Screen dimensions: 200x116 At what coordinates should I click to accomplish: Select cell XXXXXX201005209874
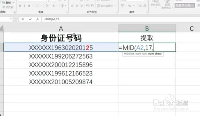click(61, 82)
